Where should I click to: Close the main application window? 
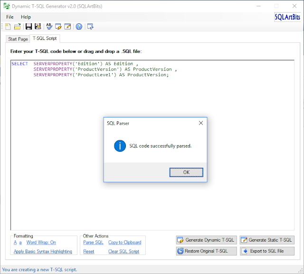294,6
